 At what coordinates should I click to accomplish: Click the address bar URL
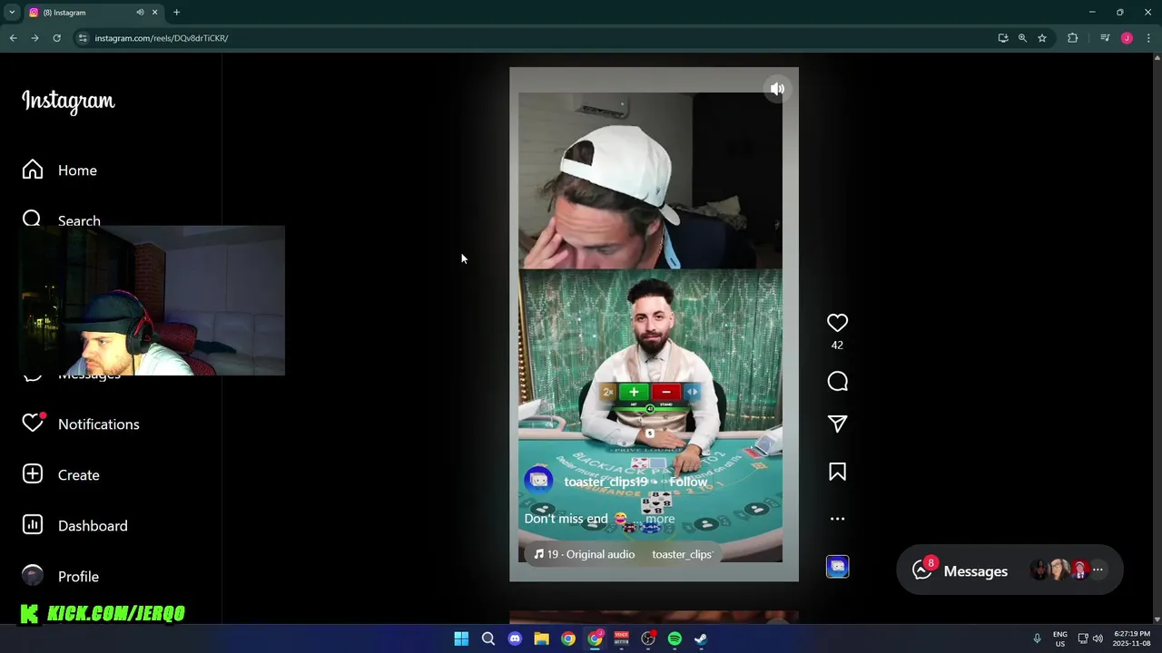pyautogui.click(x=162, y=38)
